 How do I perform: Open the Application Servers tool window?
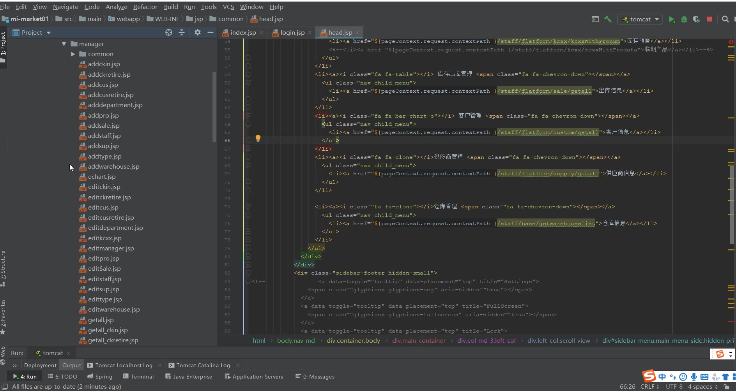click(x=254, y=377)
